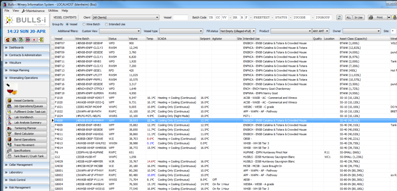
Task: Select Group By Intended Use radio button
Action: point(106,24)
